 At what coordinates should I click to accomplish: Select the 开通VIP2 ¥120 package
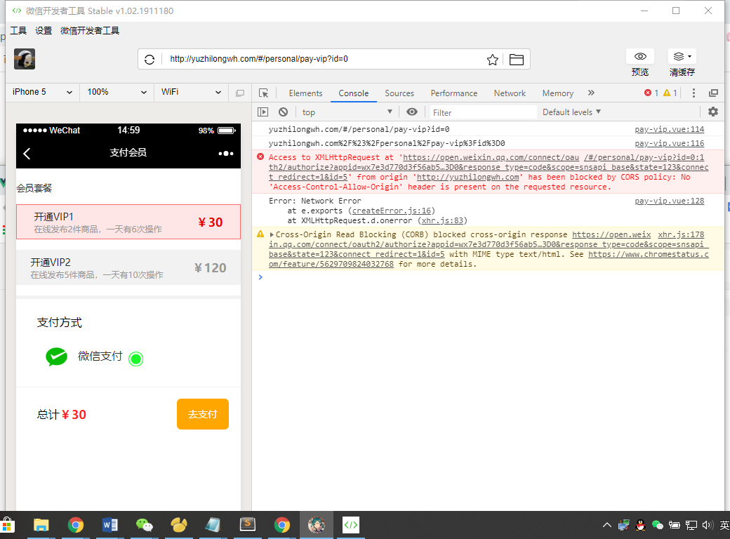click(x=128, y=267)
